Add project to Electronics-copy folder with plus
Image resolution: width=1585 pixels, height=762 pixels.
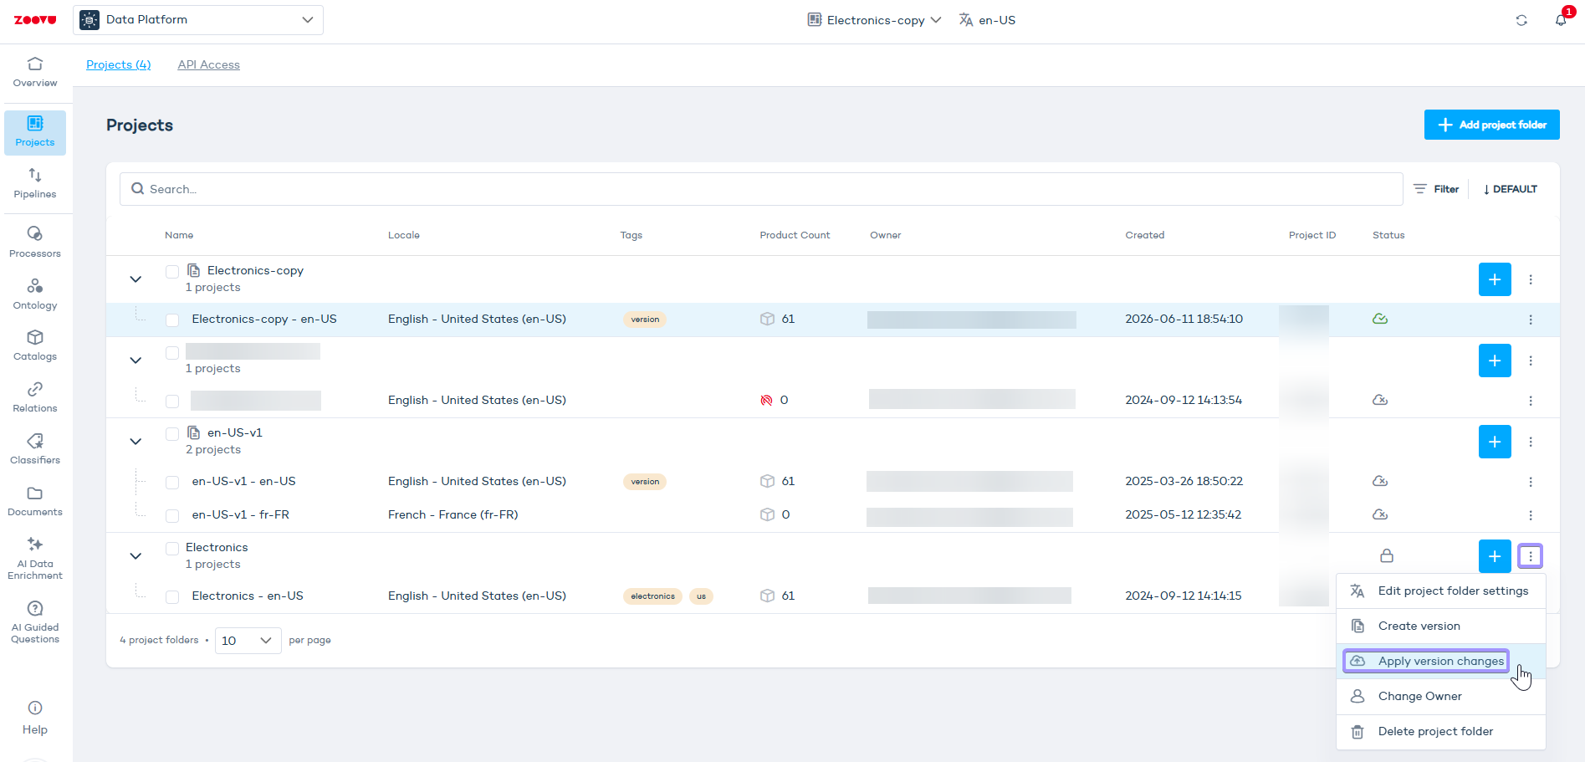(x=1495, y=279)
